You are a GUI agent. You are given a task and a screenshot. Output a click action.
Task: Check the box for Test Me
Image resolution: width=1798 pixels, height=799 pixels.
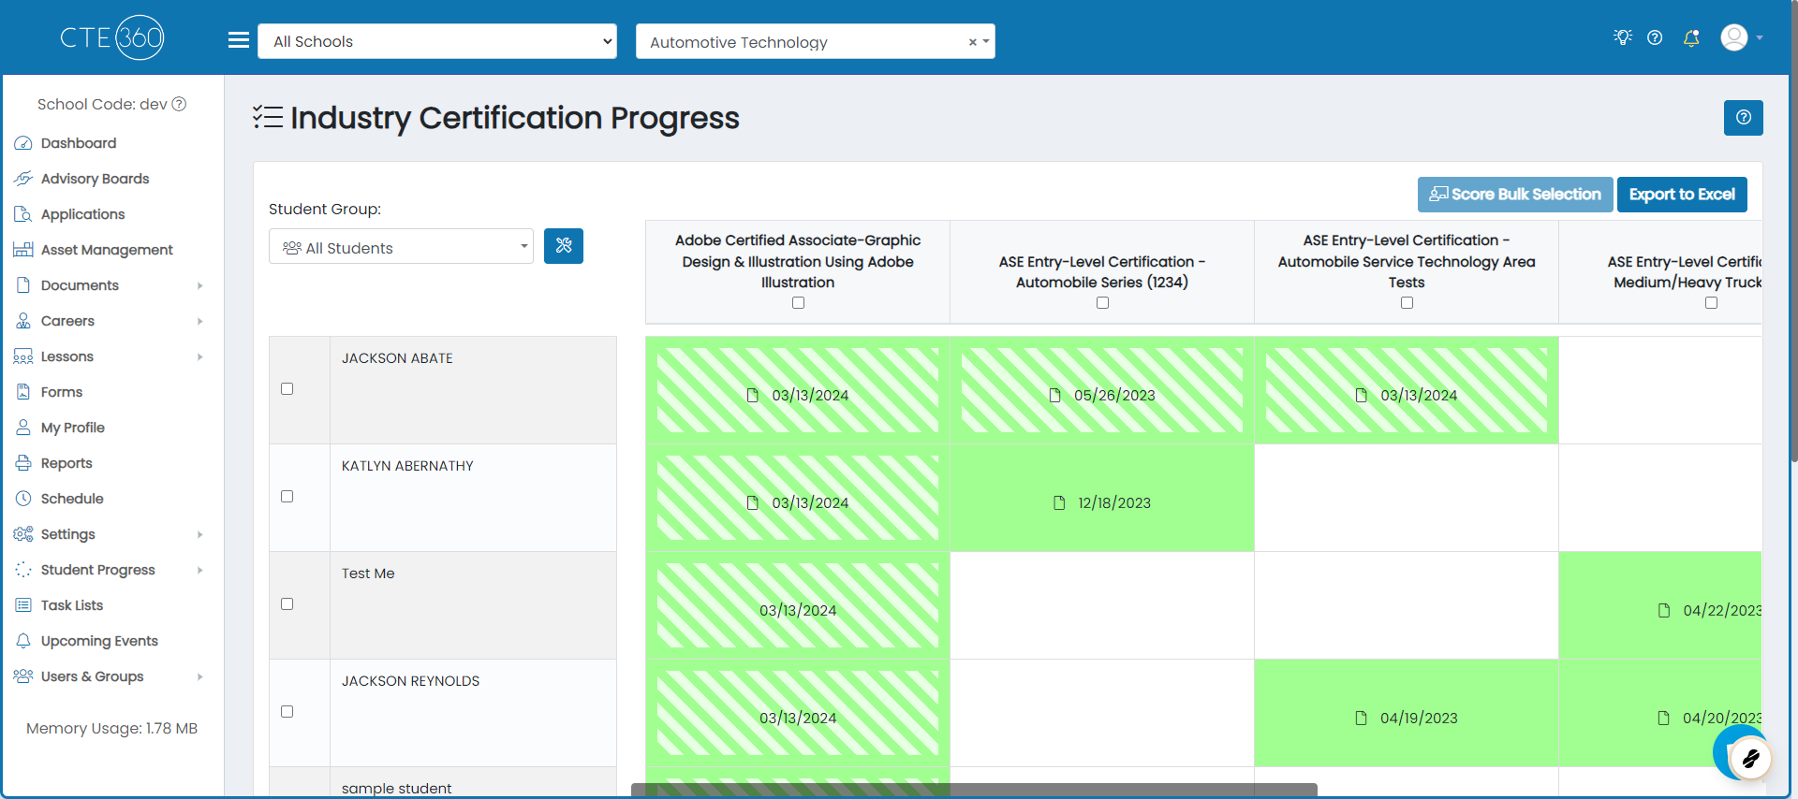click(287, 604)
